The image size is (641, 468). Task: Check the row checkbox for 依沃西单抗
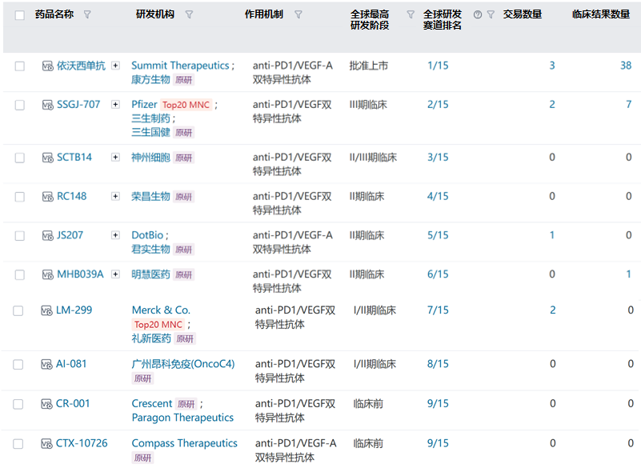20,66
